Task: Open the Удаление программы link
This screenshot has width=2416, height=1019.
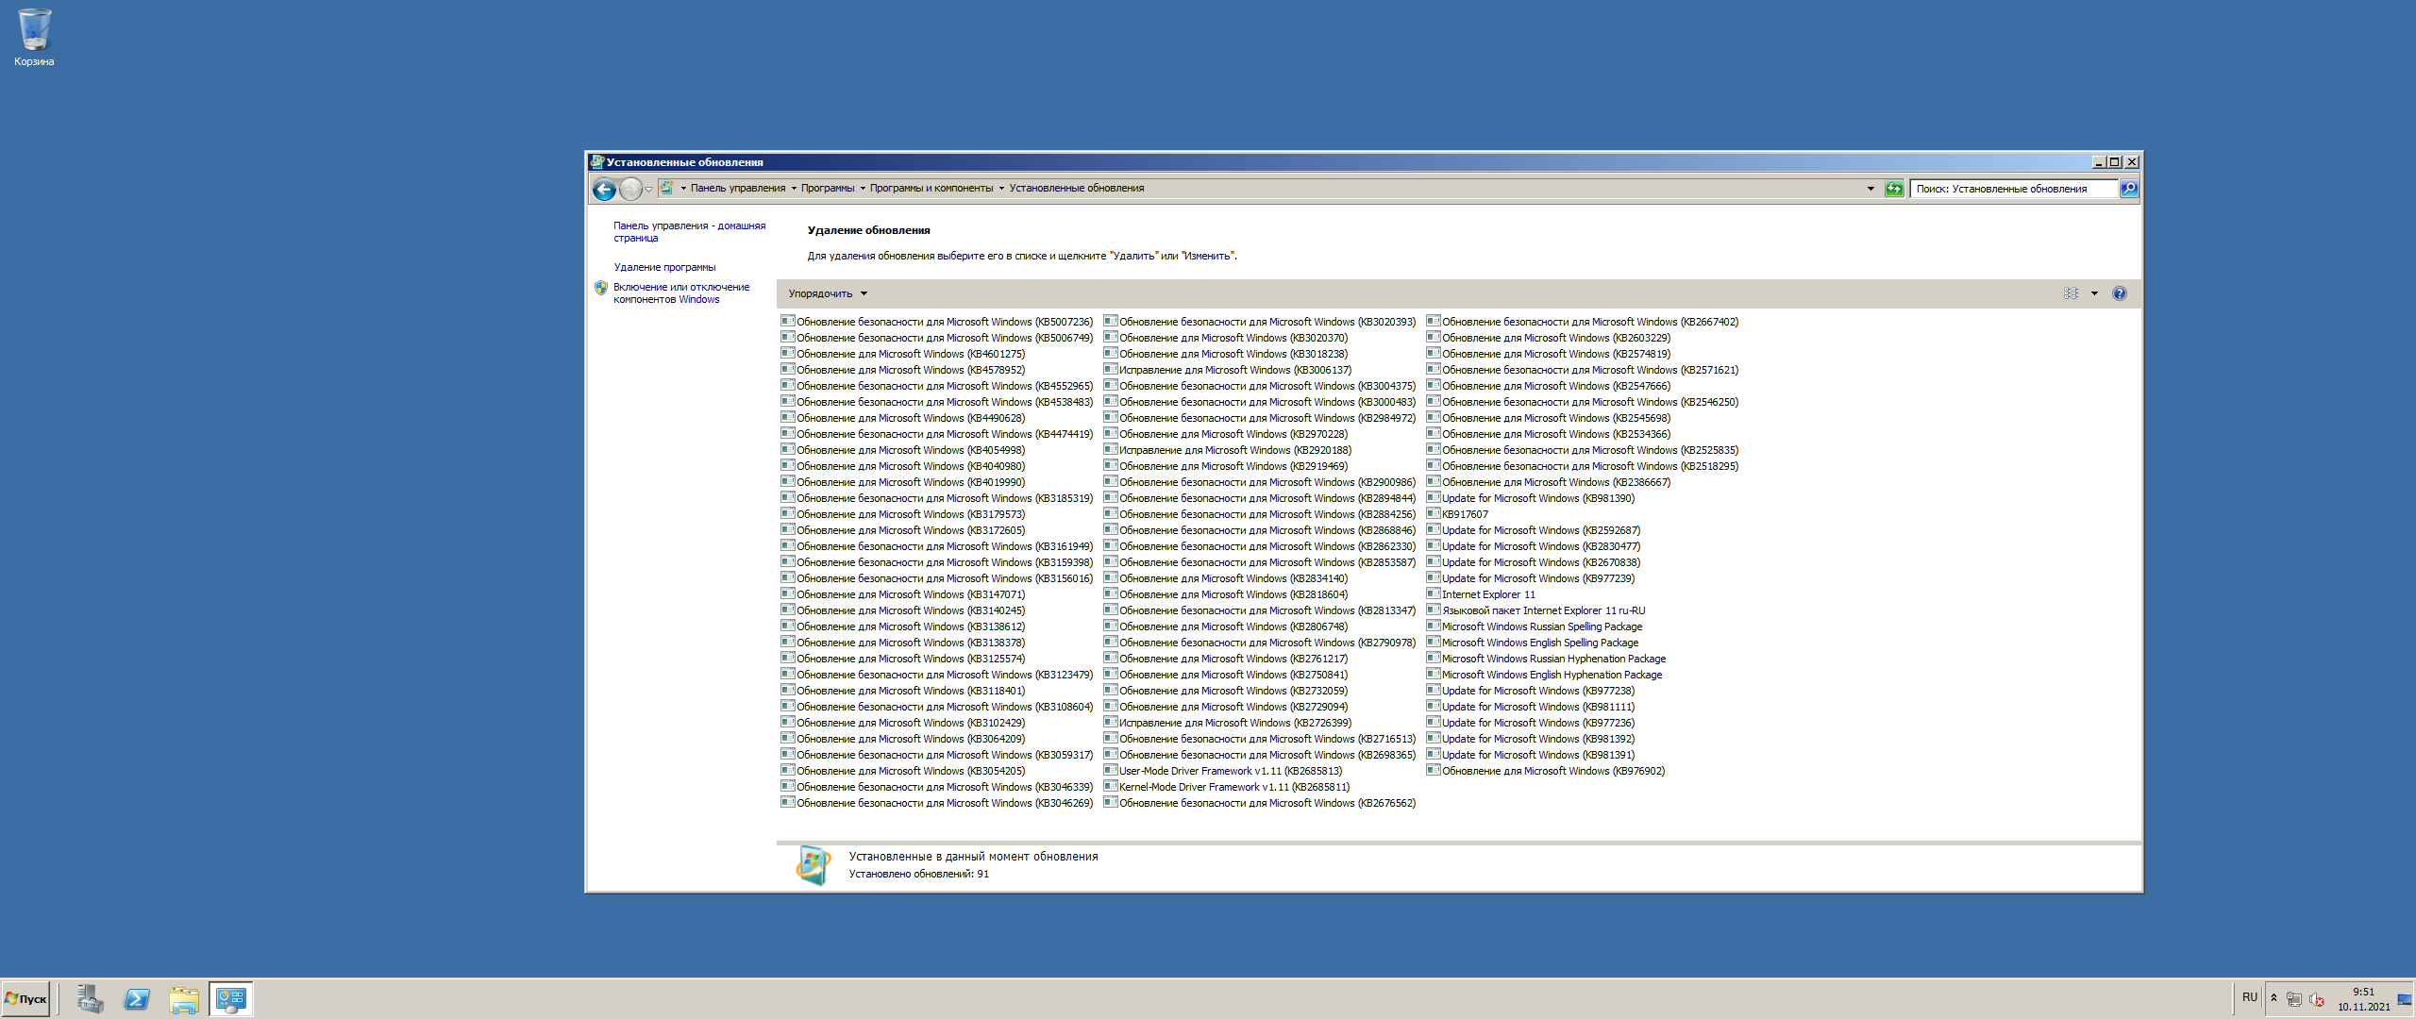Action: (664, 268)
